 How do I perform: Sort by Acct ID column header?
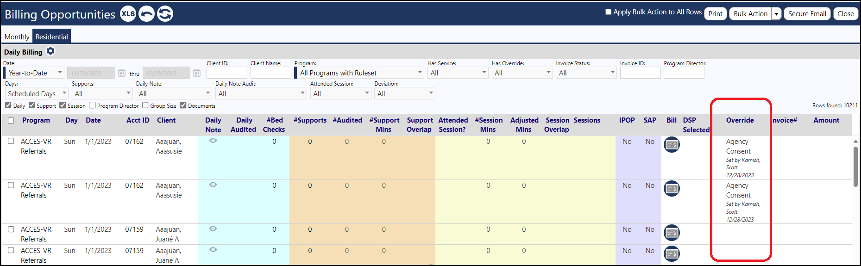pos(138,120)
